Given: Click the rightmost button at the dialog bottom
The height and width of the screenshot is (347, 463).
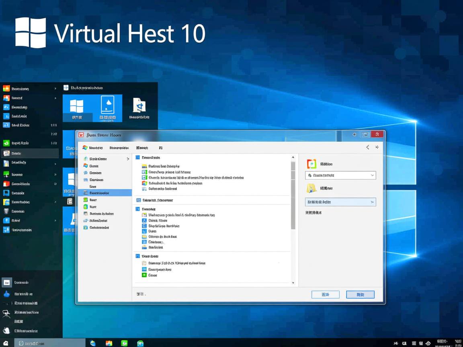Looking at the screenshot, I should point(360,294).
